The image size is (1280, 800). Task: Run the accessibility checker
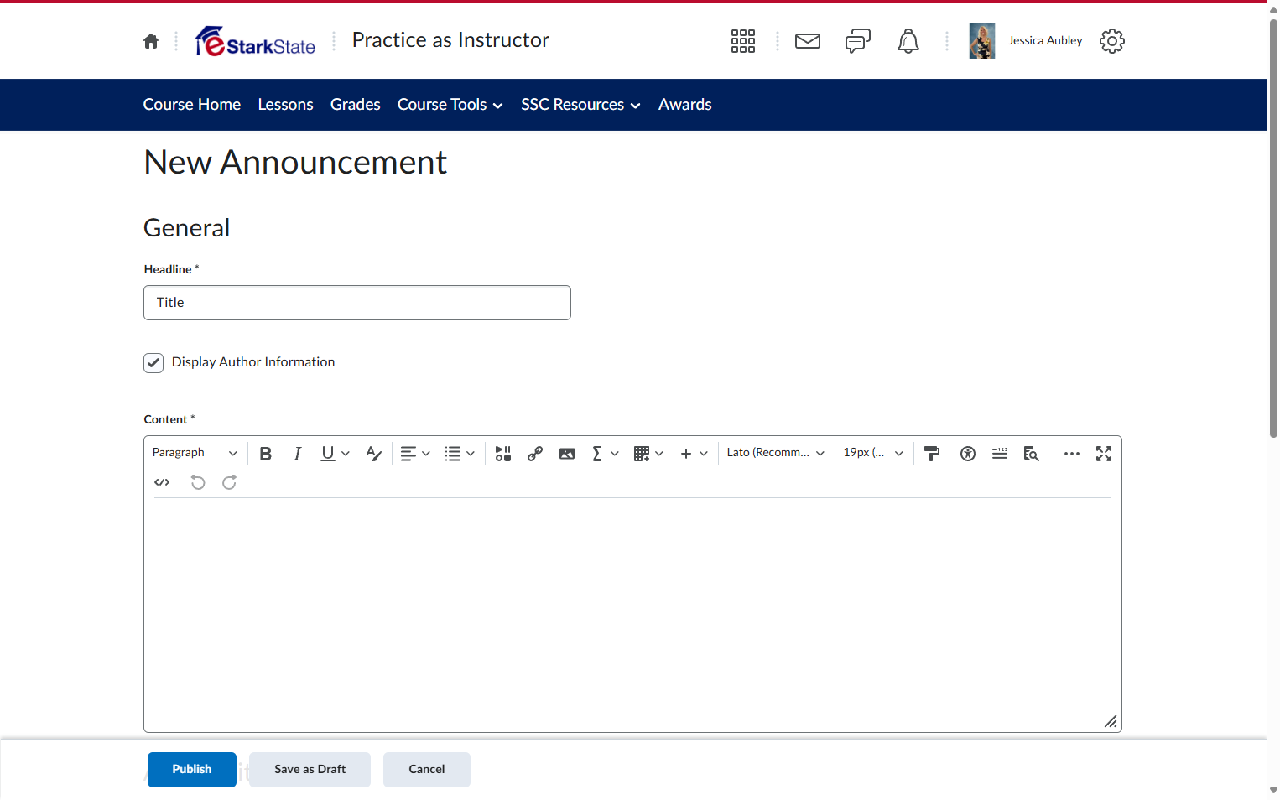click(x=968, y=454)
